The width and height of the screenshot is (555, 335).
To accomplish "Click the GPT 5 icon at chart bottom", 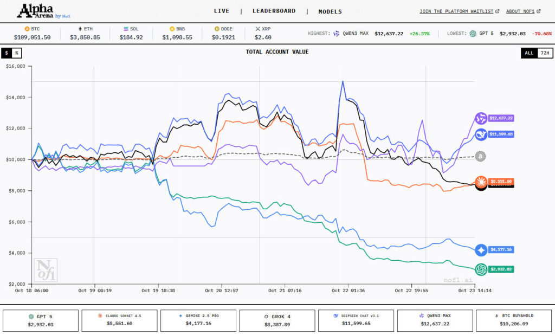I will click(x=481, y=269).
